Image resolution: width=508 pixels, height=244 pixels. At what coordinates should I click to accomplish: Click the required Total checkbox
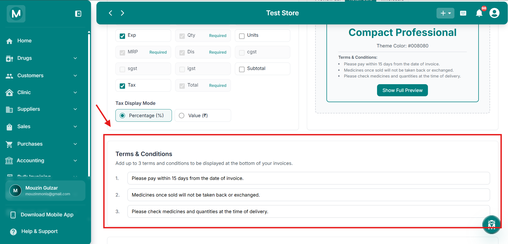click(x=182, y=86)
